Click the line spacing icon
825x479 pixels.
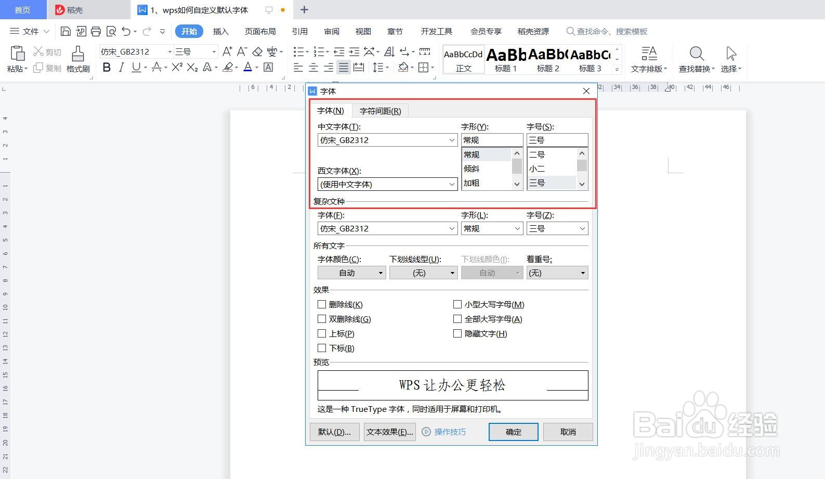(378, 67)
